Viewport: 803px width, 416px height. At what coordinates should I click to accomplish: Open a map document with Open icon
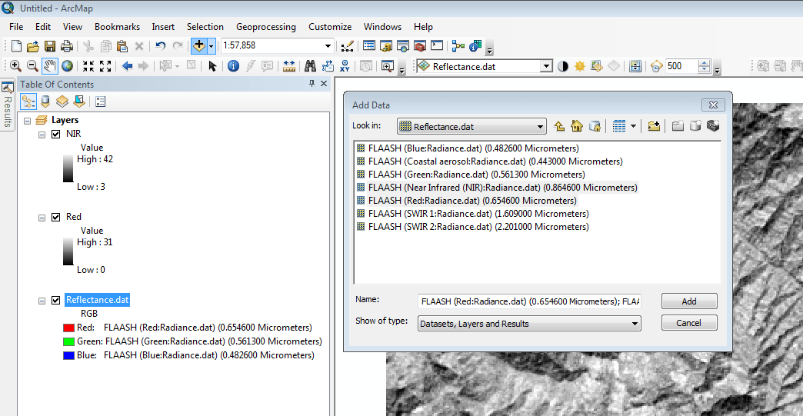[33, 46]
